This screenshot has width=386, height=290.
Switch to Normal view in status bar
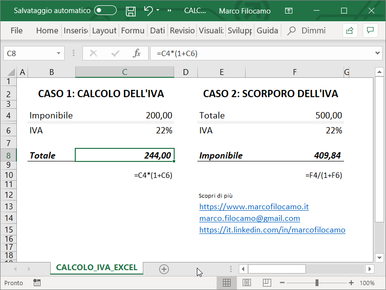[227, 282]
